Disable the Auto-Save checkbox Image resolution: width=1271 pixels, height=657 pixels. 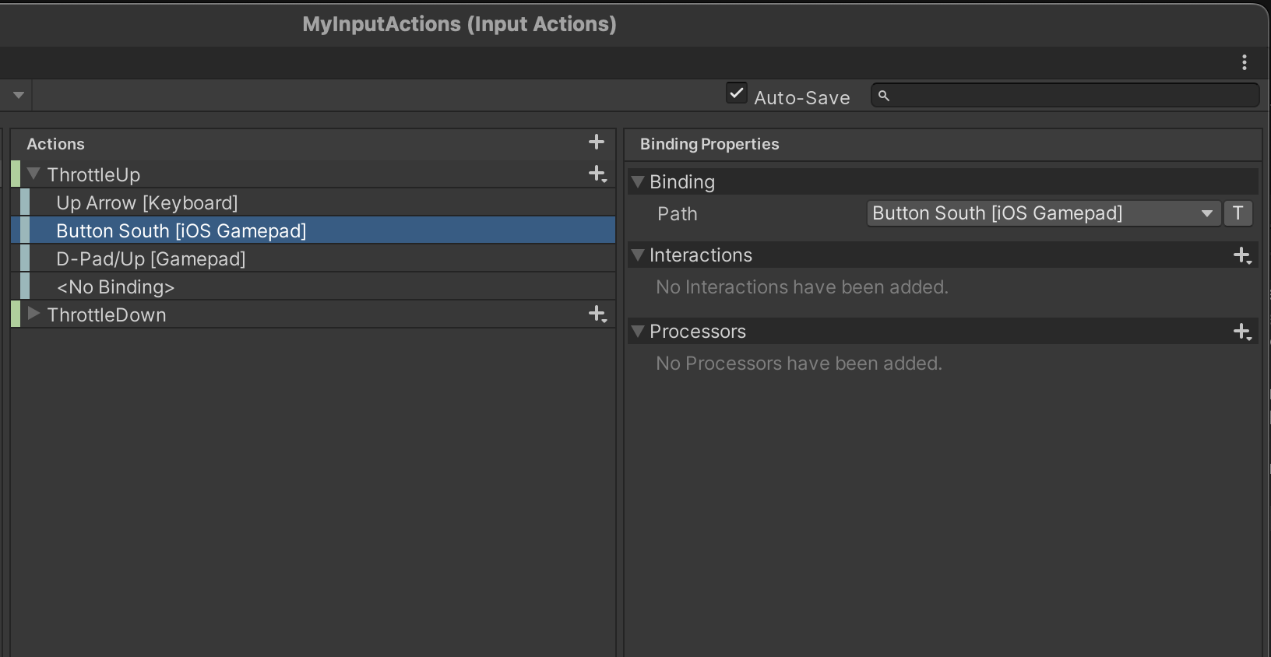[737, 93]
